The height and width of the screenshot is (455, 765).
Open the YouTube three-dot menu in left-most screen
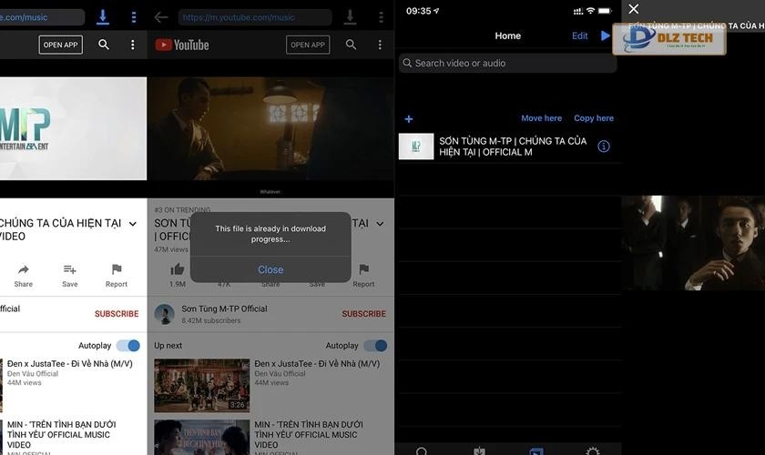[133, 45]
